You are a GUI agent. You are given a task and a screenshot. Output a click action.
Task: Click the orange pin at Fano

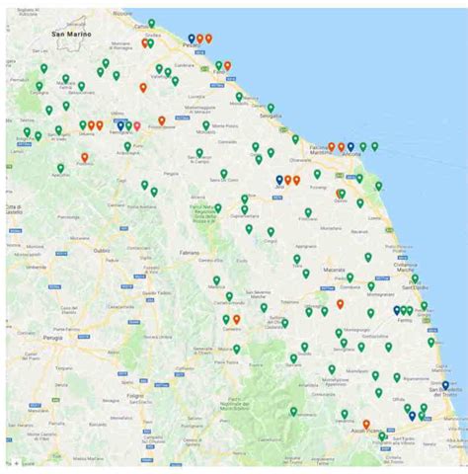[x=227, y=66]
